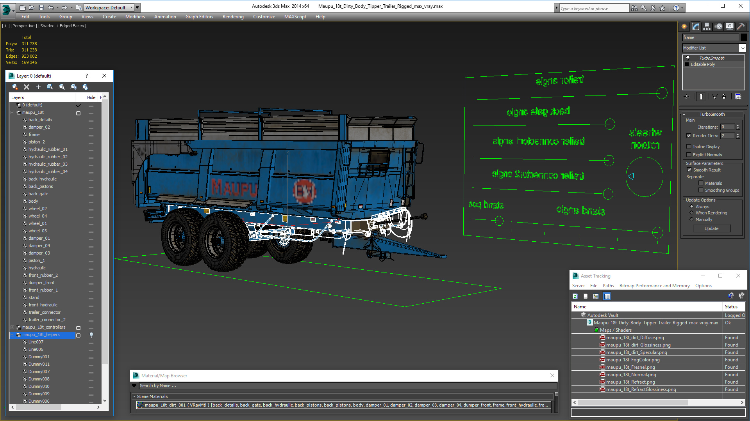Open the Help icon dropdown arrow
Viewport: 750px width, 421px height.
(x=682, y=8)
